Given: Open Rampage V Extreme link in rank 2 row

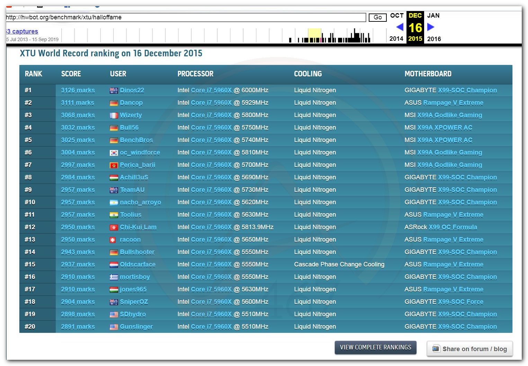Looking at the screenshot, I should (453, 103).
